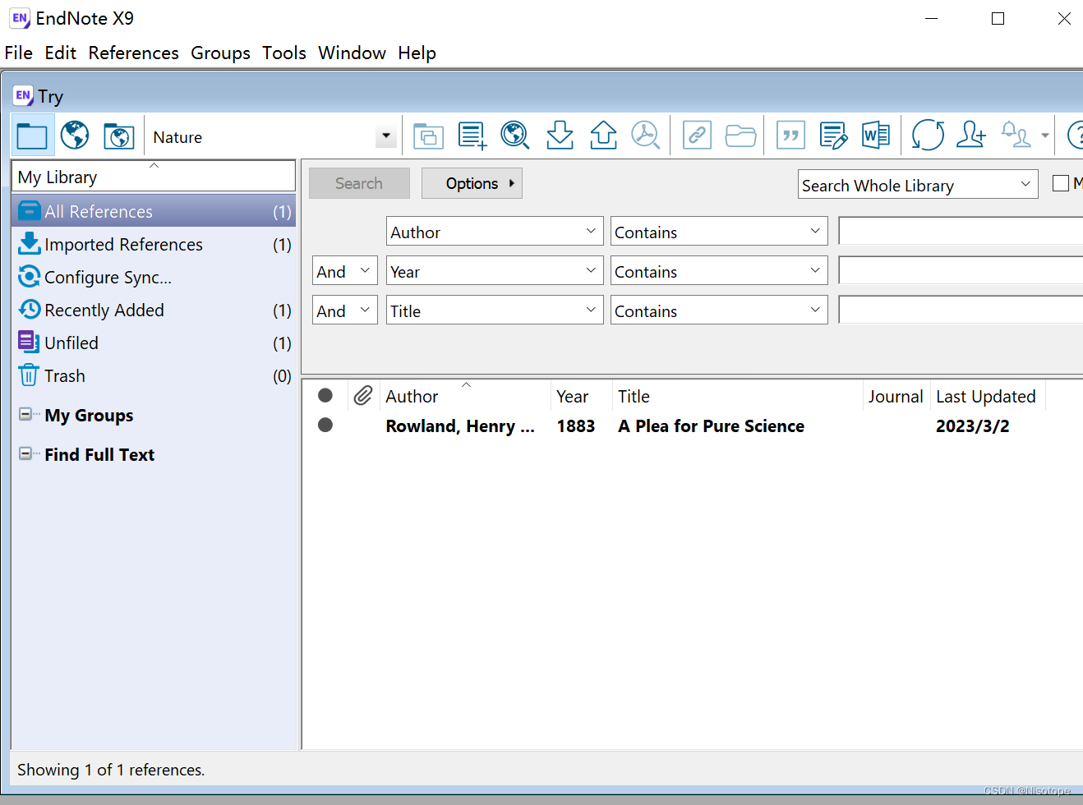This screenshot has height=805, width=1083.
Task: Sort by the Title column header
Action: tap(737, 396)
